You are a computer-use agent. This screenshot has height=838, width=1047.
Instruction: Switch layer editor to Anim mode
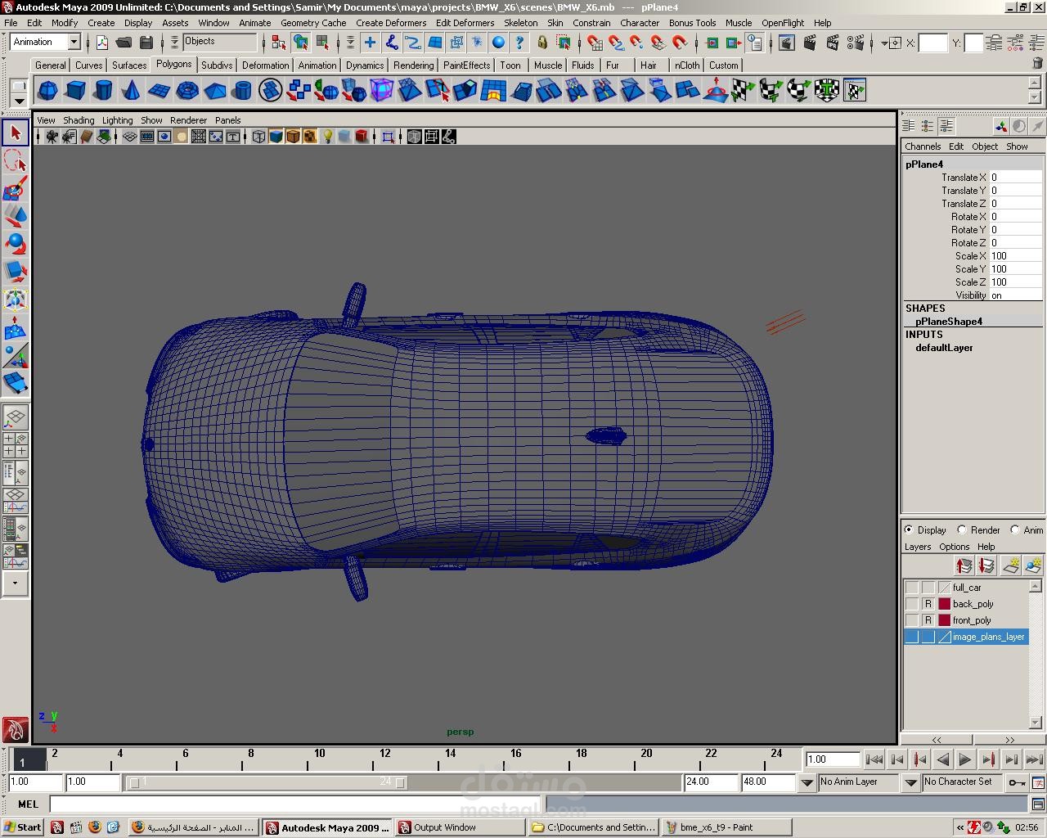(x=1015, y=530)
